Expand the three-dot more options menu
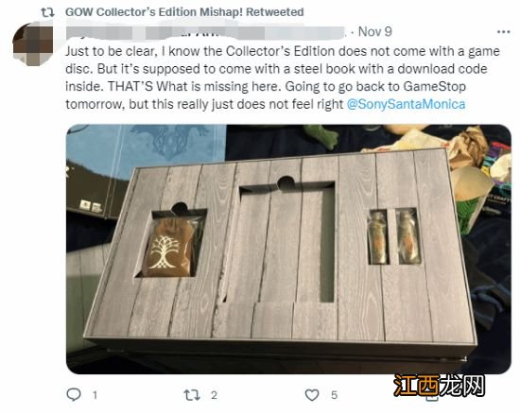Image resolution: width=520 pixels, height=414 pixels. pos(503,32)
